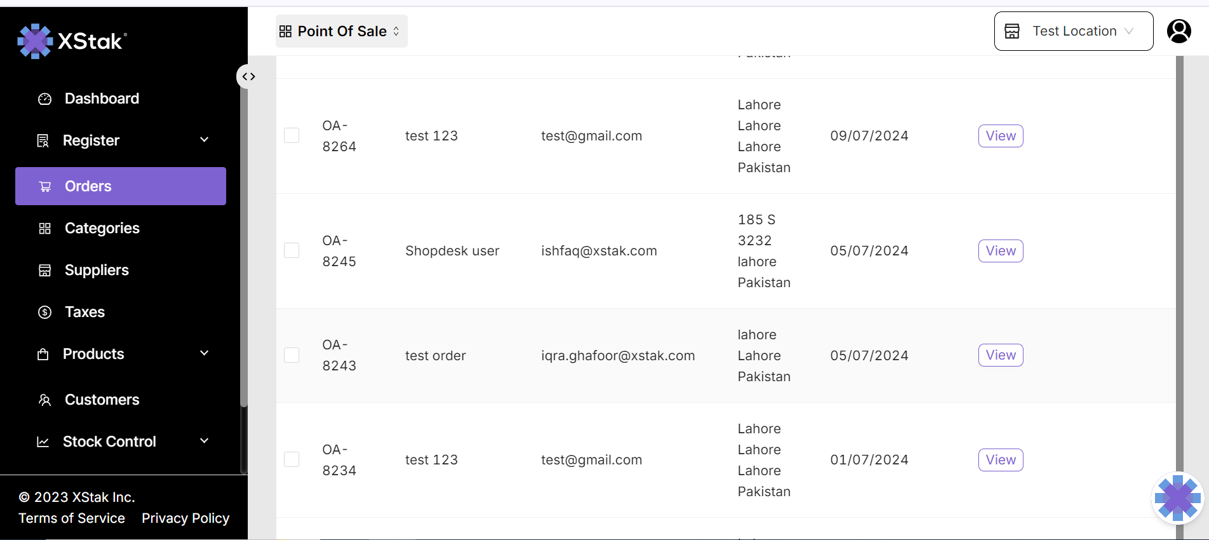The width and height of the screenshot is (1209, 540).
Task: Click the Categories grid icon
Action: pos(44,229)
